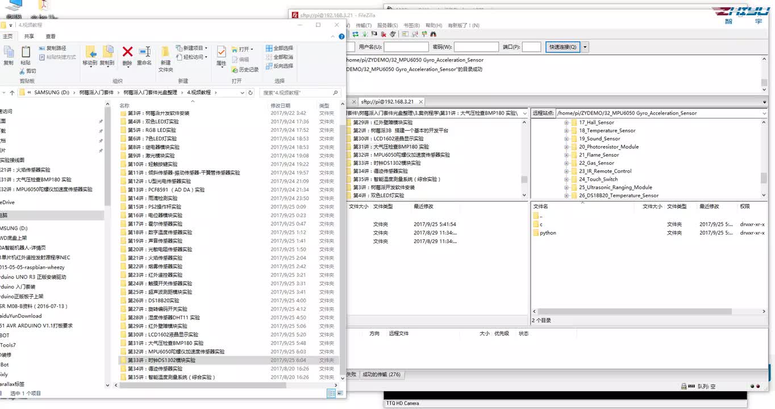
Task: Open the 查看 ribbon tab
Action: [51, 36]
